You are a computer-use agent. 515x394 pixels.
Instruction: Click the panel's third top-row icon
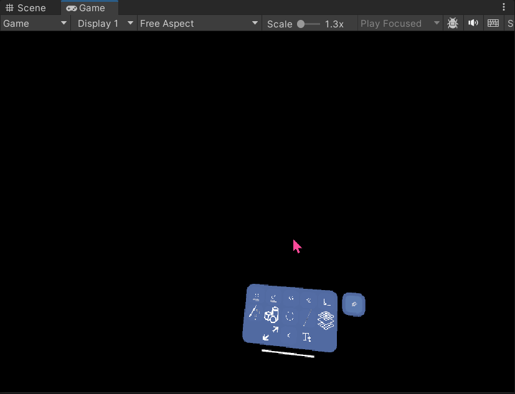291,298
